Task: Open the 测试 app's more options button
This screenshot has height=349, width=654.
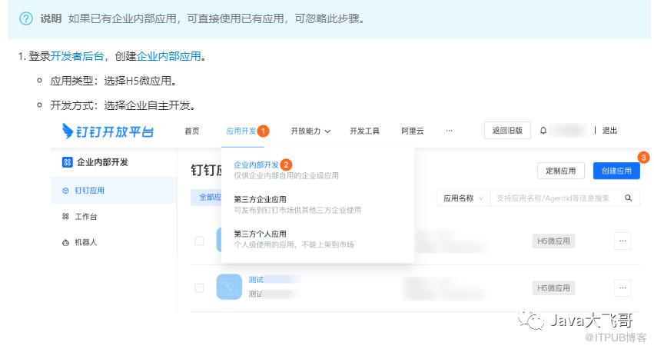Action: click(x=622, y=288)
